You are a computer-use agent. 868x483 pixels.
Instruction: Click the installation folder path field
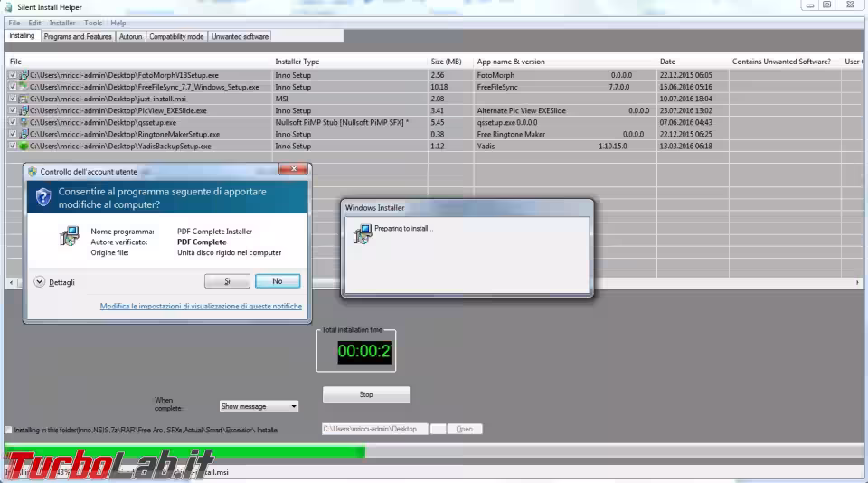click(x=374, y=429)
